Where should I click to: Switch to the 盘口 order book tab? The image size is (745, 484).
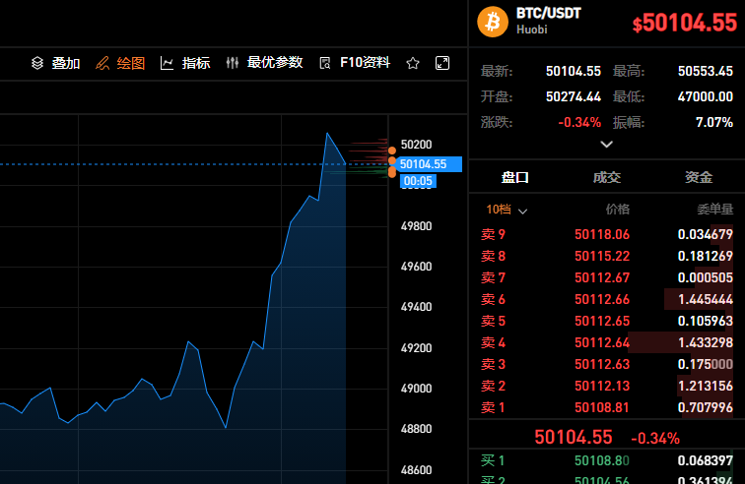[515, 177]
